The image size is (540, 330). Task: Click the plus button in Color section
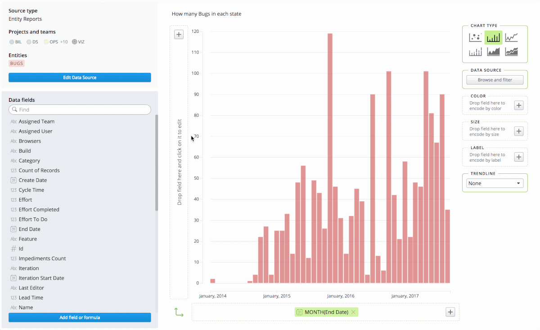(x=518, y=105)
